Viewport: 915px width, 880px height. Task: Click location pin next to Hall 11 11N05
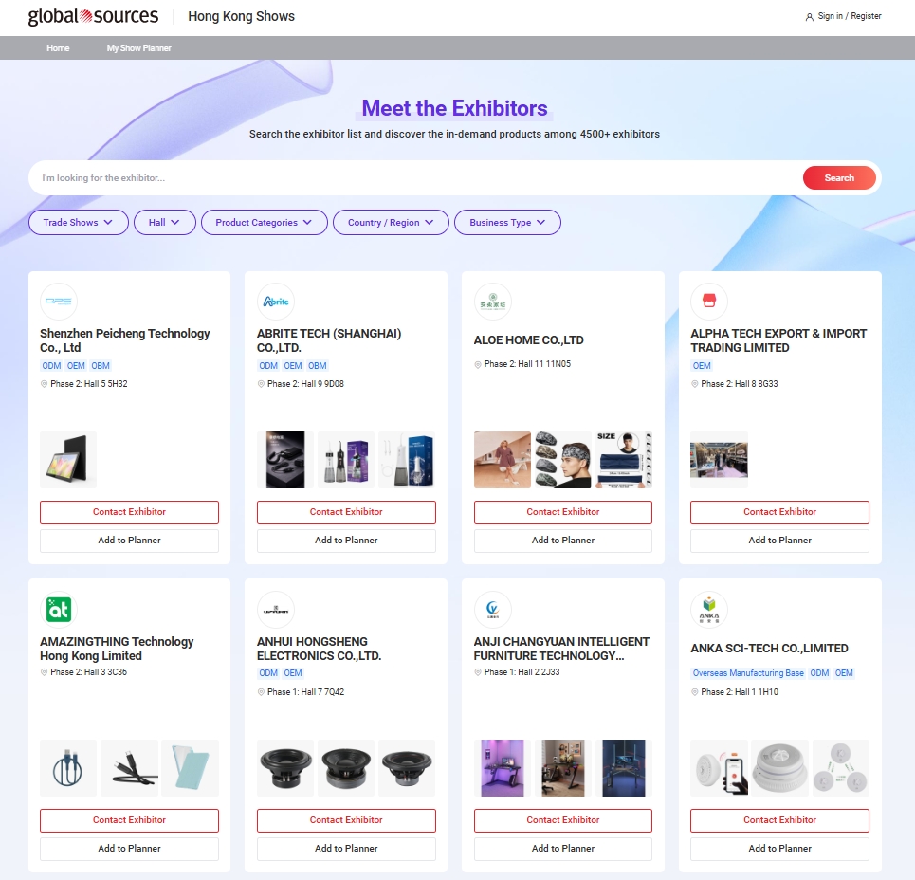pyautogui.click(x=478, y=364)
